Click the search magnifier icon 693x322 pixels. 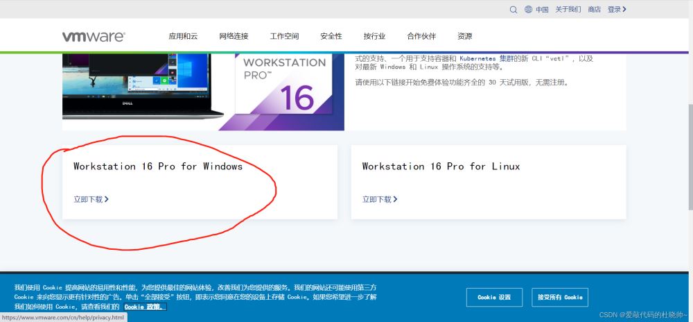tap(514, 10)
